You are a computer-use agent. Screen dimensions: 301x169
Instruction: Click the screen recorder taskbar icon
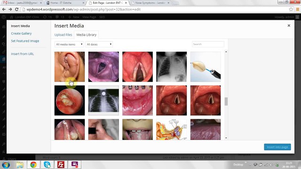pos(74,165)
